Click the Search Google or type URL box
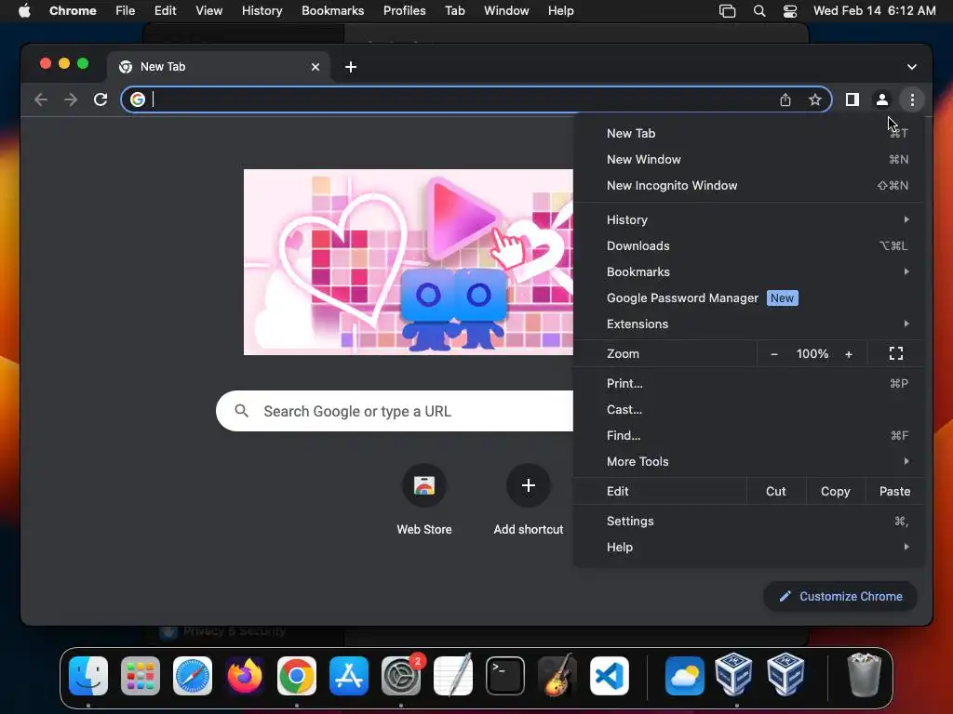The height and width of the screenshot is (714, 953). point(395,411)
